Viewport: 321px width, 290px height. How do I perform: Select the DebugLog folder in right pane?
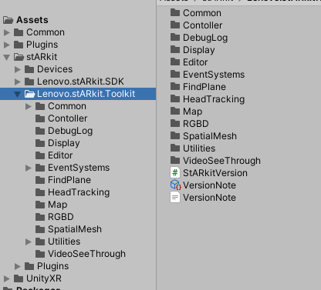(x=199, y=38)
